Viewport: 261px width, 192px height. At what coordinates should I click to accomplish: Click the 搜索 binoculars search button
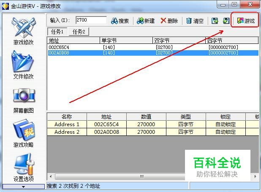120,21
